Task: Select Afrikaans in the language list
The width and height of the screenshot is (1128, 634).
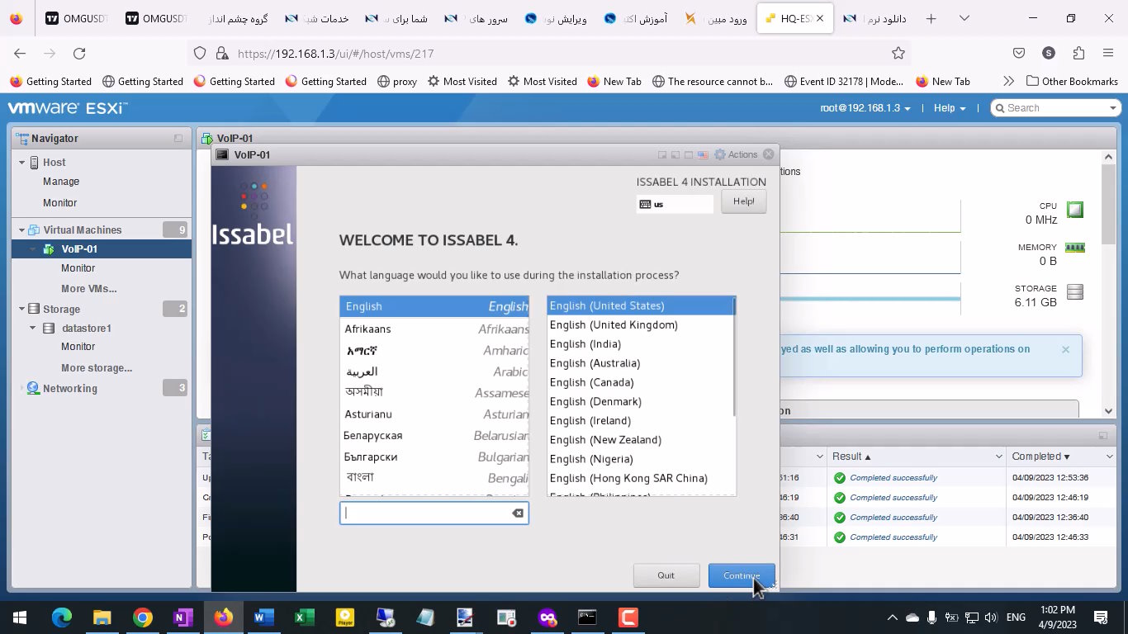Action: (434, 329)
